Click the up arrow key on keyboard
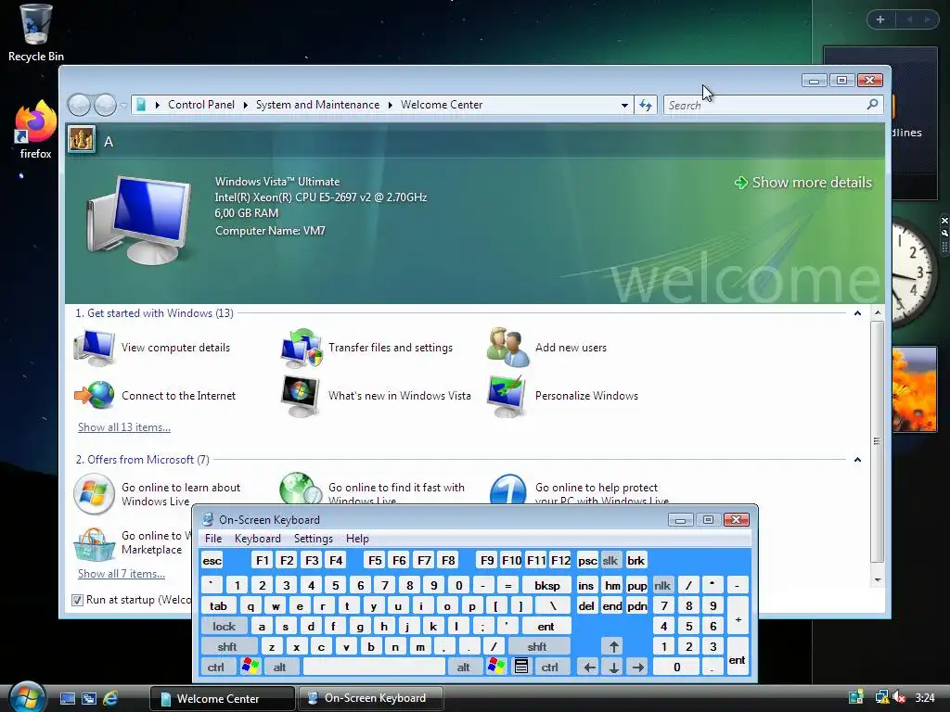This screenshot has width=950, height=712. coord(614,646)
